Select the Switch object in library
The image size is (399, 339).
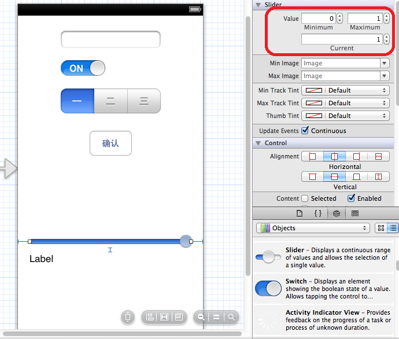tap(323, 288)
